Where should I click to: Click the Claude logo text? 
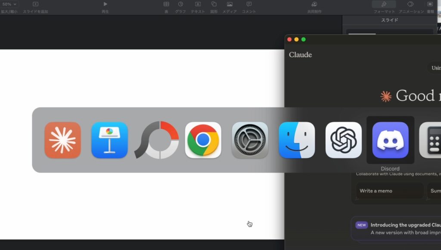(300, 55)
